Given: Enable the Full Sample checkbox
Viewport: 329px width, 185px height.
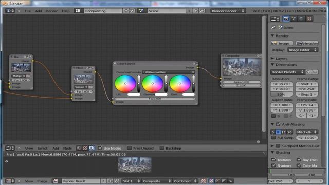Looking at the screenshot, I should click(273, 138).
